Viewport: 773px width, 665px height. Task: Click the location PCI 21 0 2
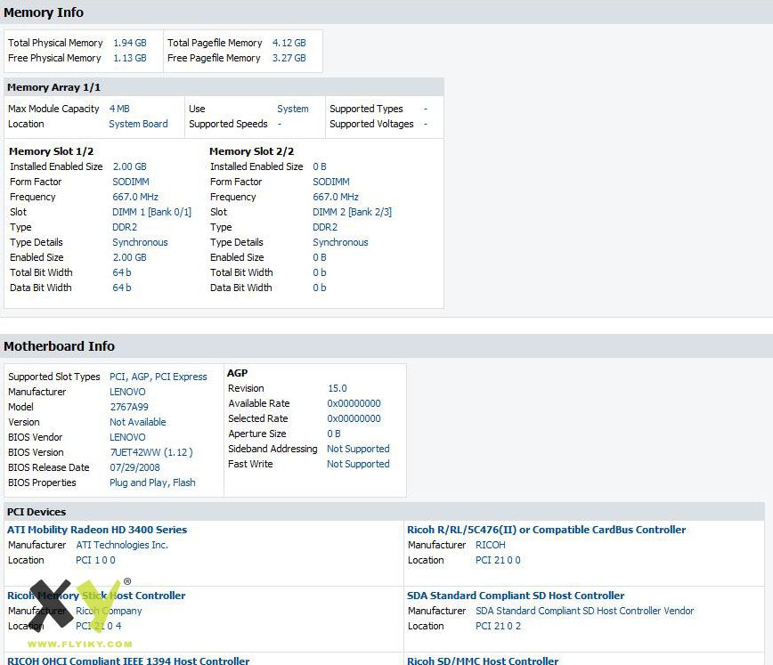498,626
